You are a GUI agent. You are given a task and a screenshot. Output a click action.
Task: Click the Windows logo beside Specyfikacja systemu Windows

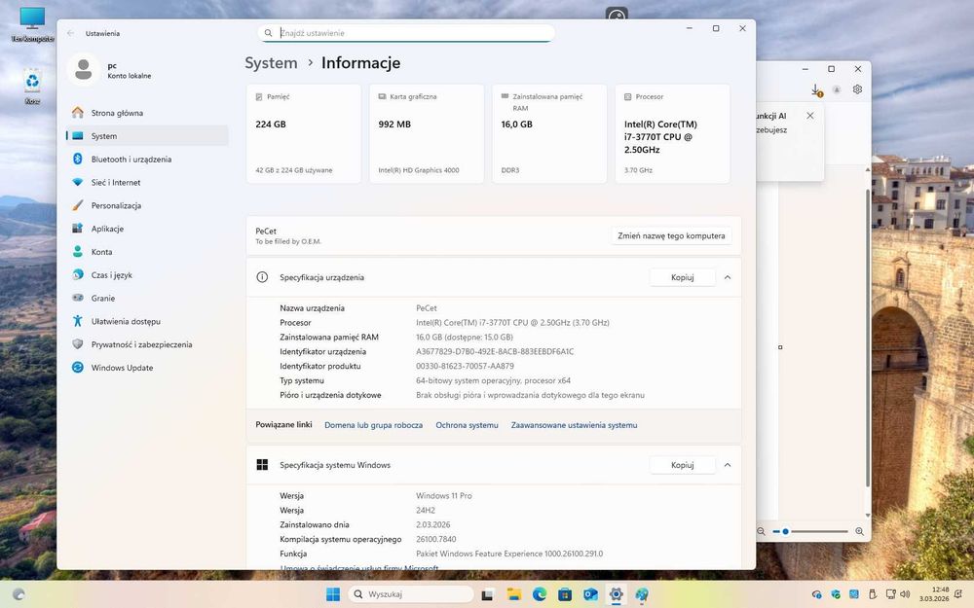pos(262,465)
